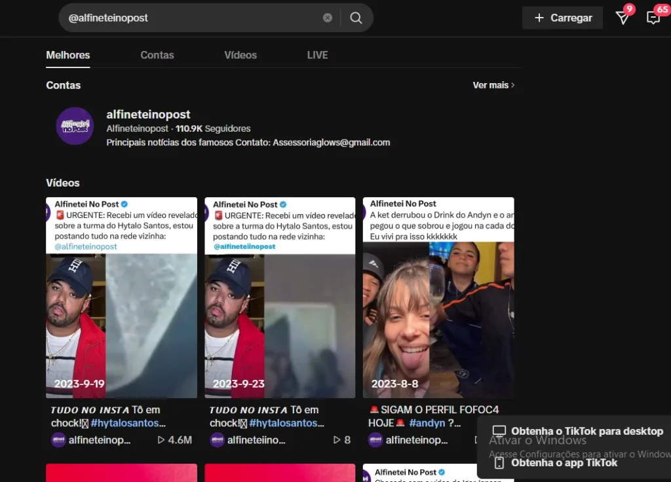The image size is (671, 482).
Task: Click the 110.9K Seguidores text
Action: tap(213, 128)
